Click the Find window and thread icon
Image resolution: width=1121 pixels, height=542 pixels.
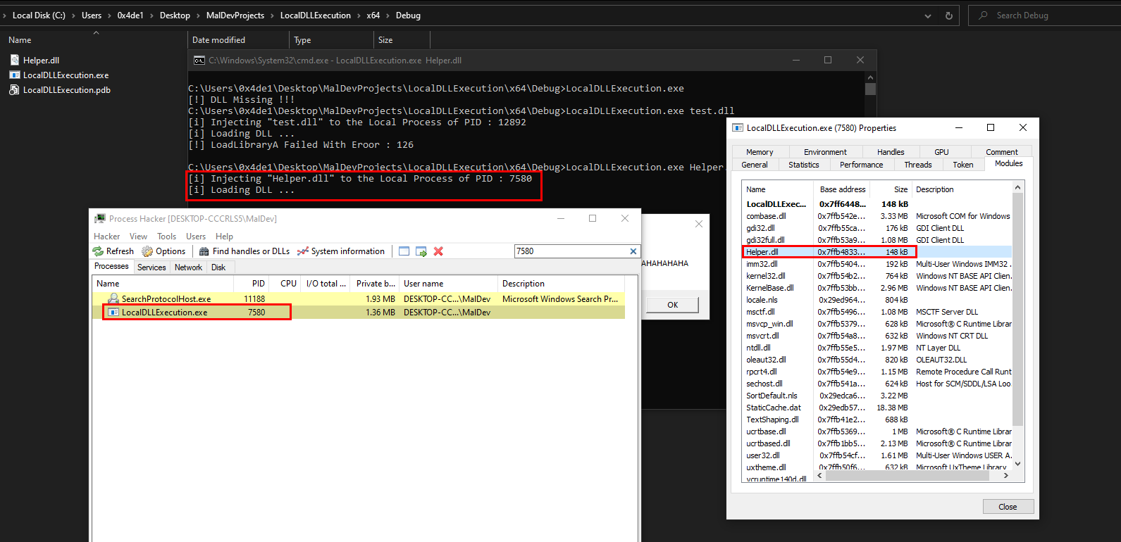pyautogui.click(x=421, y=251)
